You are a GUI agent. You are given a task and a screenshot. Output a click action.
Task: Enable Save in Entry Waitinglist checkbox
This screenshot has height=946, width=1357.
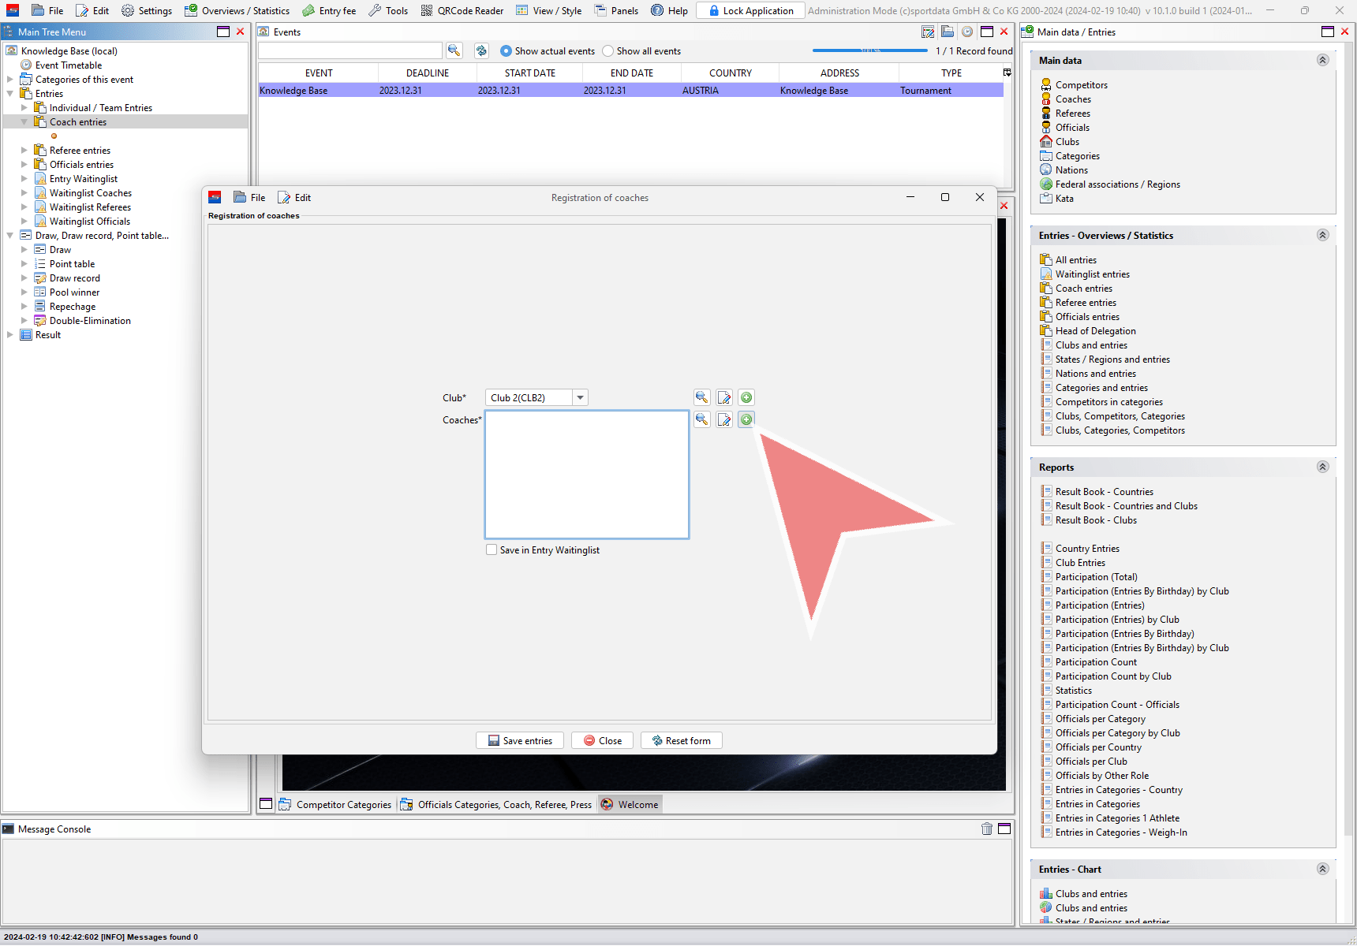click(492, 550)
